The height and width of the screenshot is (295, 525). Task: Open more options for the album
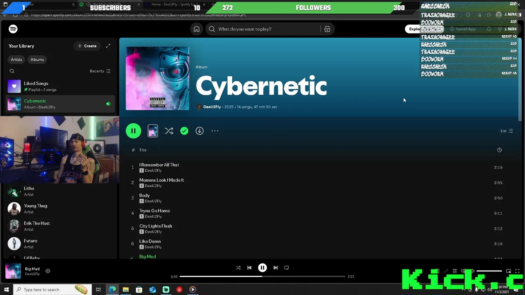tap(215, 131)
